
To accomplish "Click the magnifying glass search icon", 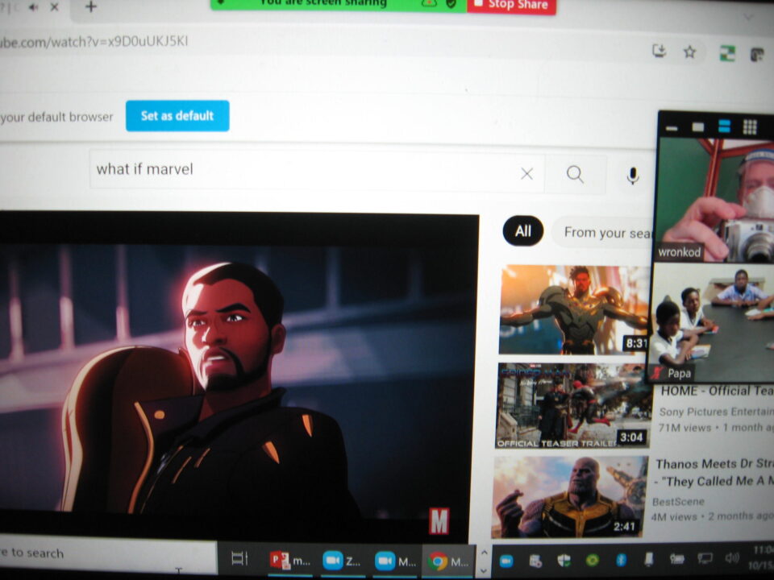I will click(x=575, y=174).
